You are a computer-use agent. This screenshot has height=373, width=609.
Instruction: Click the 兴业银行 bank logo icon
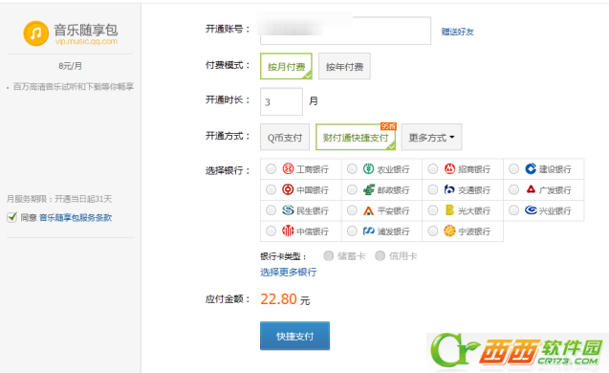click(x=531, y=210)
